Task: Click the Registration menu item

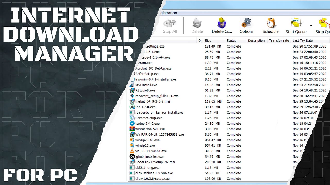Action: tap(169, 13)
